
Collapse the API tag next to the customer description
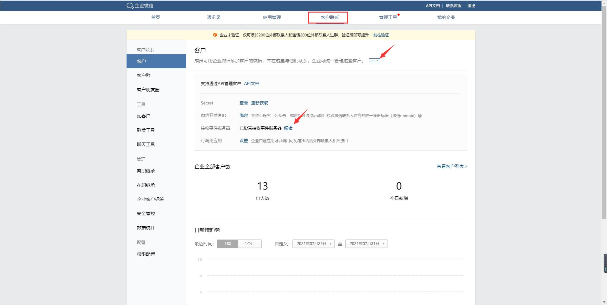pos(375,61)
